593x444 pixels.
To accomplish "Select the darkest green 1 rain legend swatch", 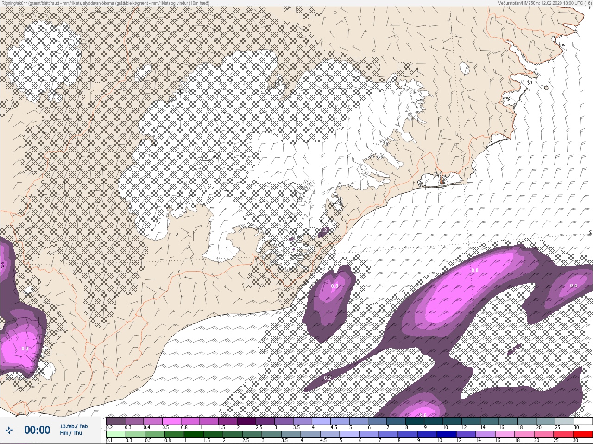I will (194, 434).
